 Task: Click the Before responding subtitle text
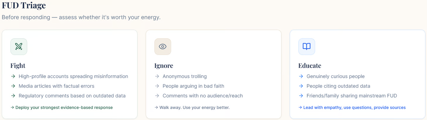pos(81,17)
